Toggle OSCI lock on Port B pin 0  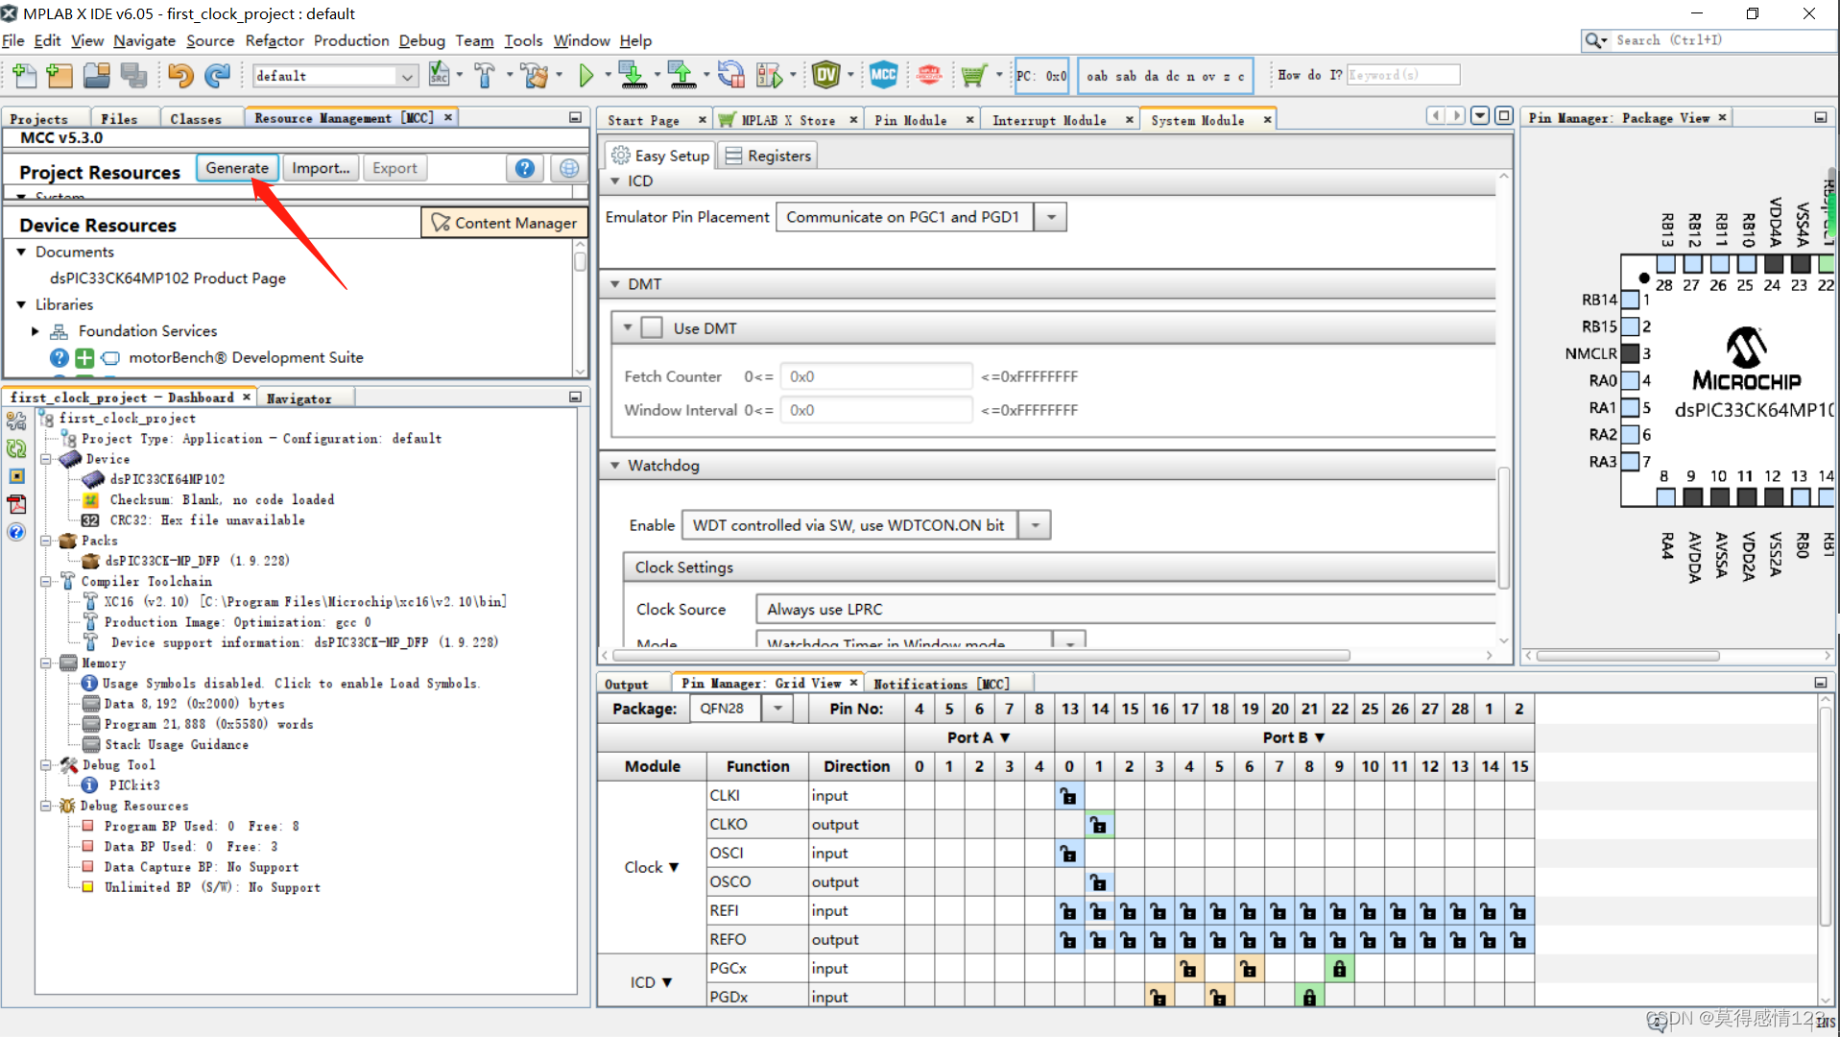point(1068,854)
